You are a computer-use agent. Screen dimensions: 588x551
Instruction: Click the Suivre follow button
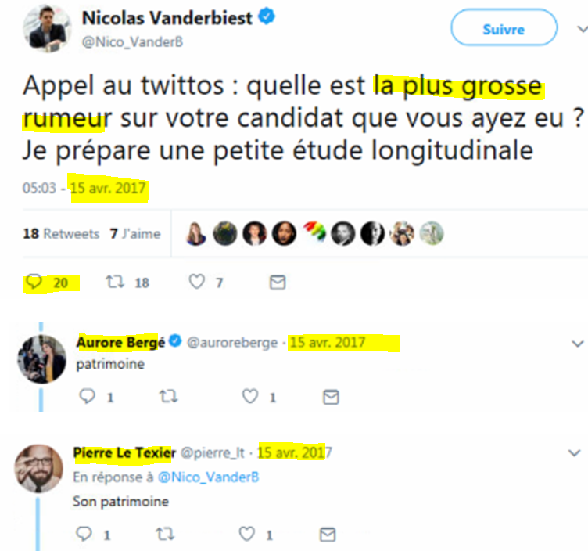[x=504, y=30]
